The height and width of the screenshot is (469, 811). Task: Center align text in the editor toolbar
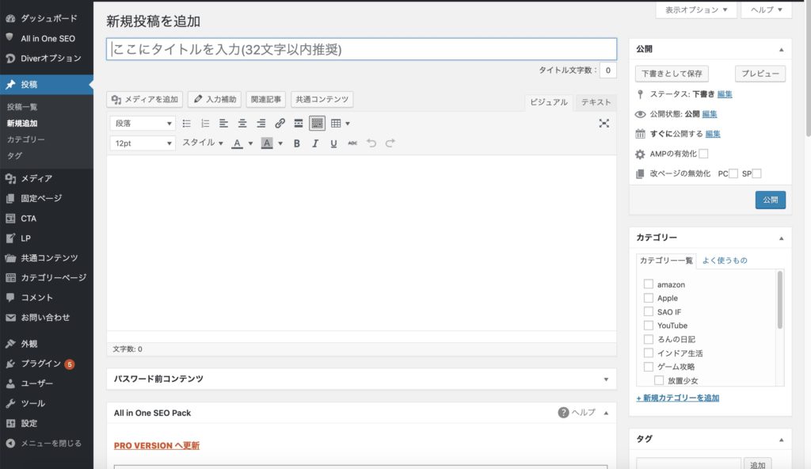coord(242,124)
